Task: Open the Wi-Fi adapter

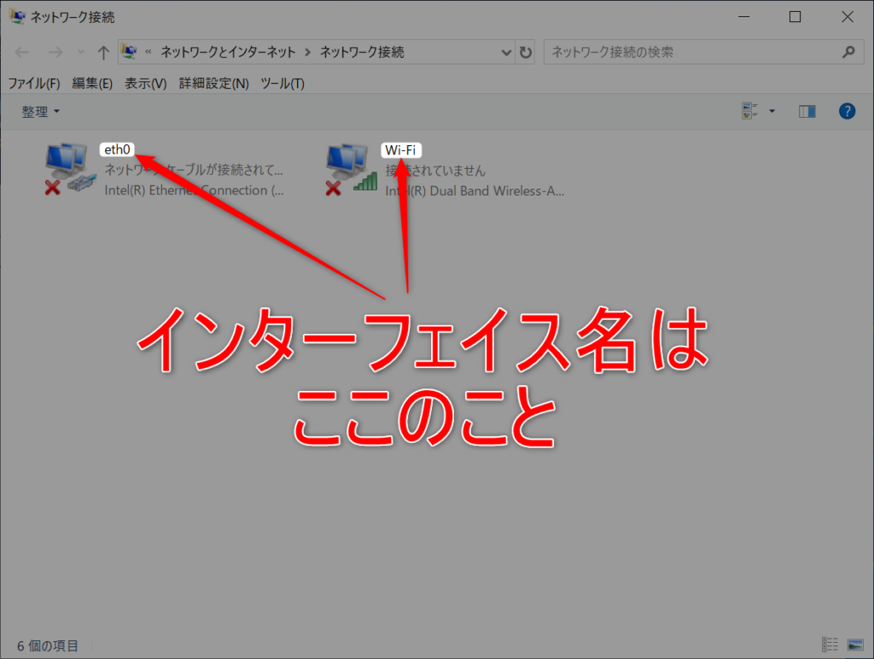Action: click(x=350, y=166)
